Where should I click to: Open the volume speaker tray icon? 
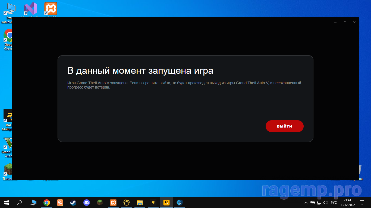coord(326,203)
